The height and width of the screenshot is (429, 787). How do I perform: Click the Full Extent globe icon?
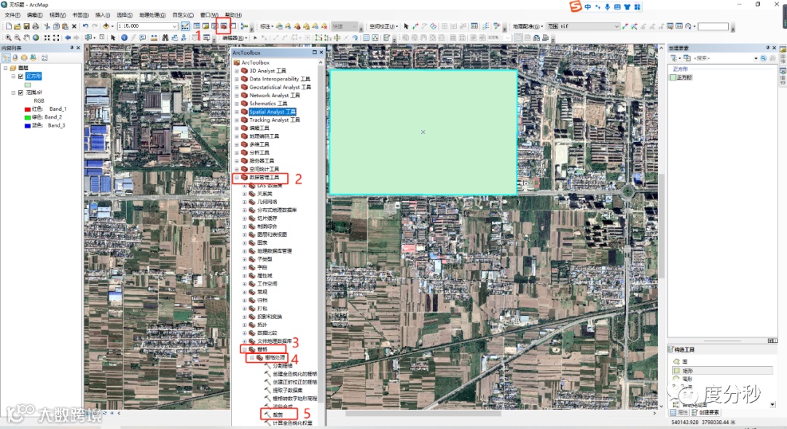pos(36,38)
